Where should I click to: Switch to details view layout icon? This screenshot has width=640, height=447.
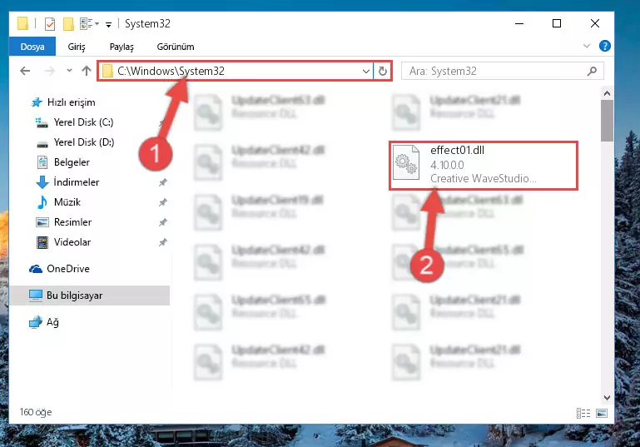[583, 413]
